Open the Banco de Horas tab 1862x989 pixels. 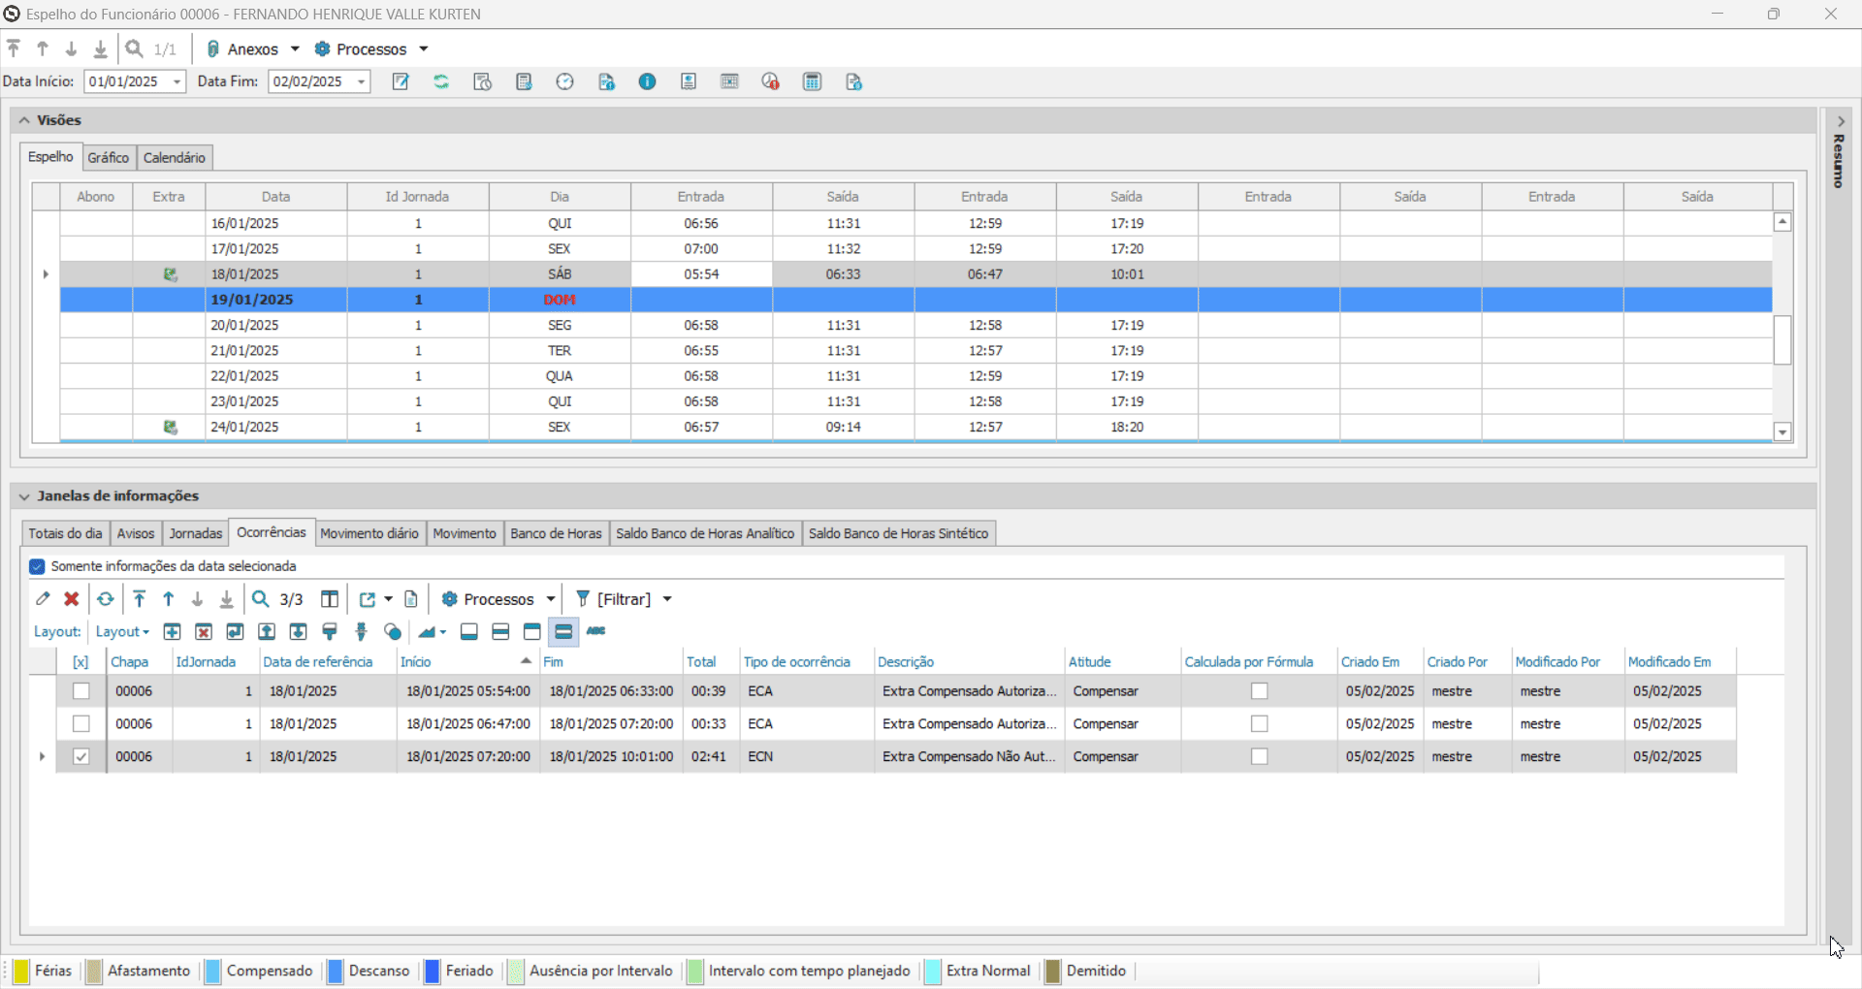[x=556, y=533]
